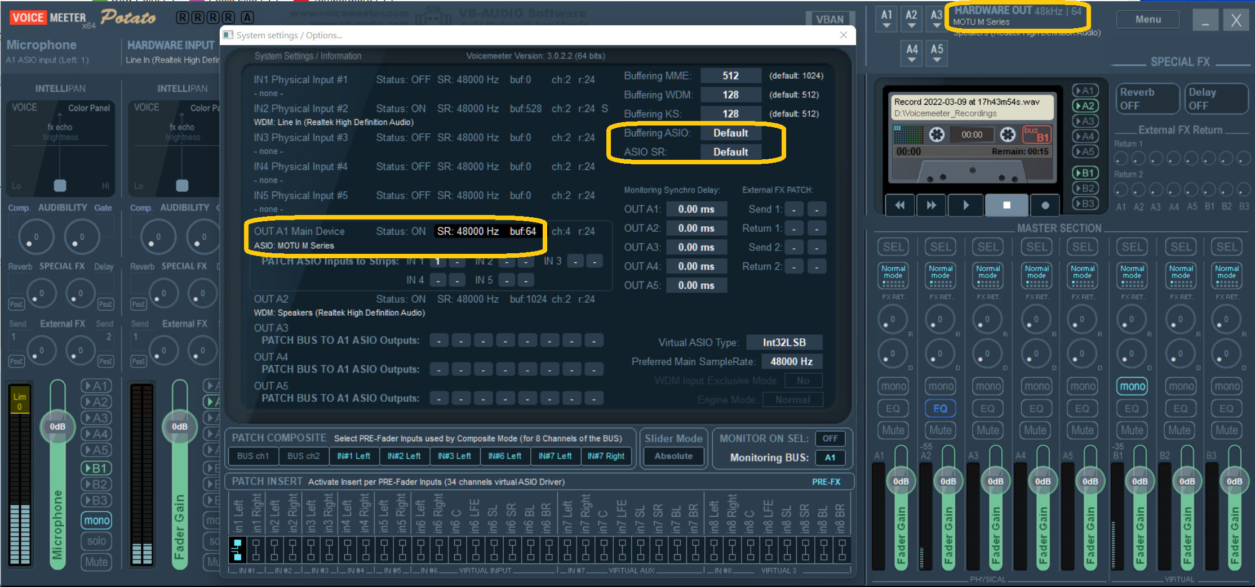
Task: Open the A5 hardware out device selector
Action: (x=937, y=53)
